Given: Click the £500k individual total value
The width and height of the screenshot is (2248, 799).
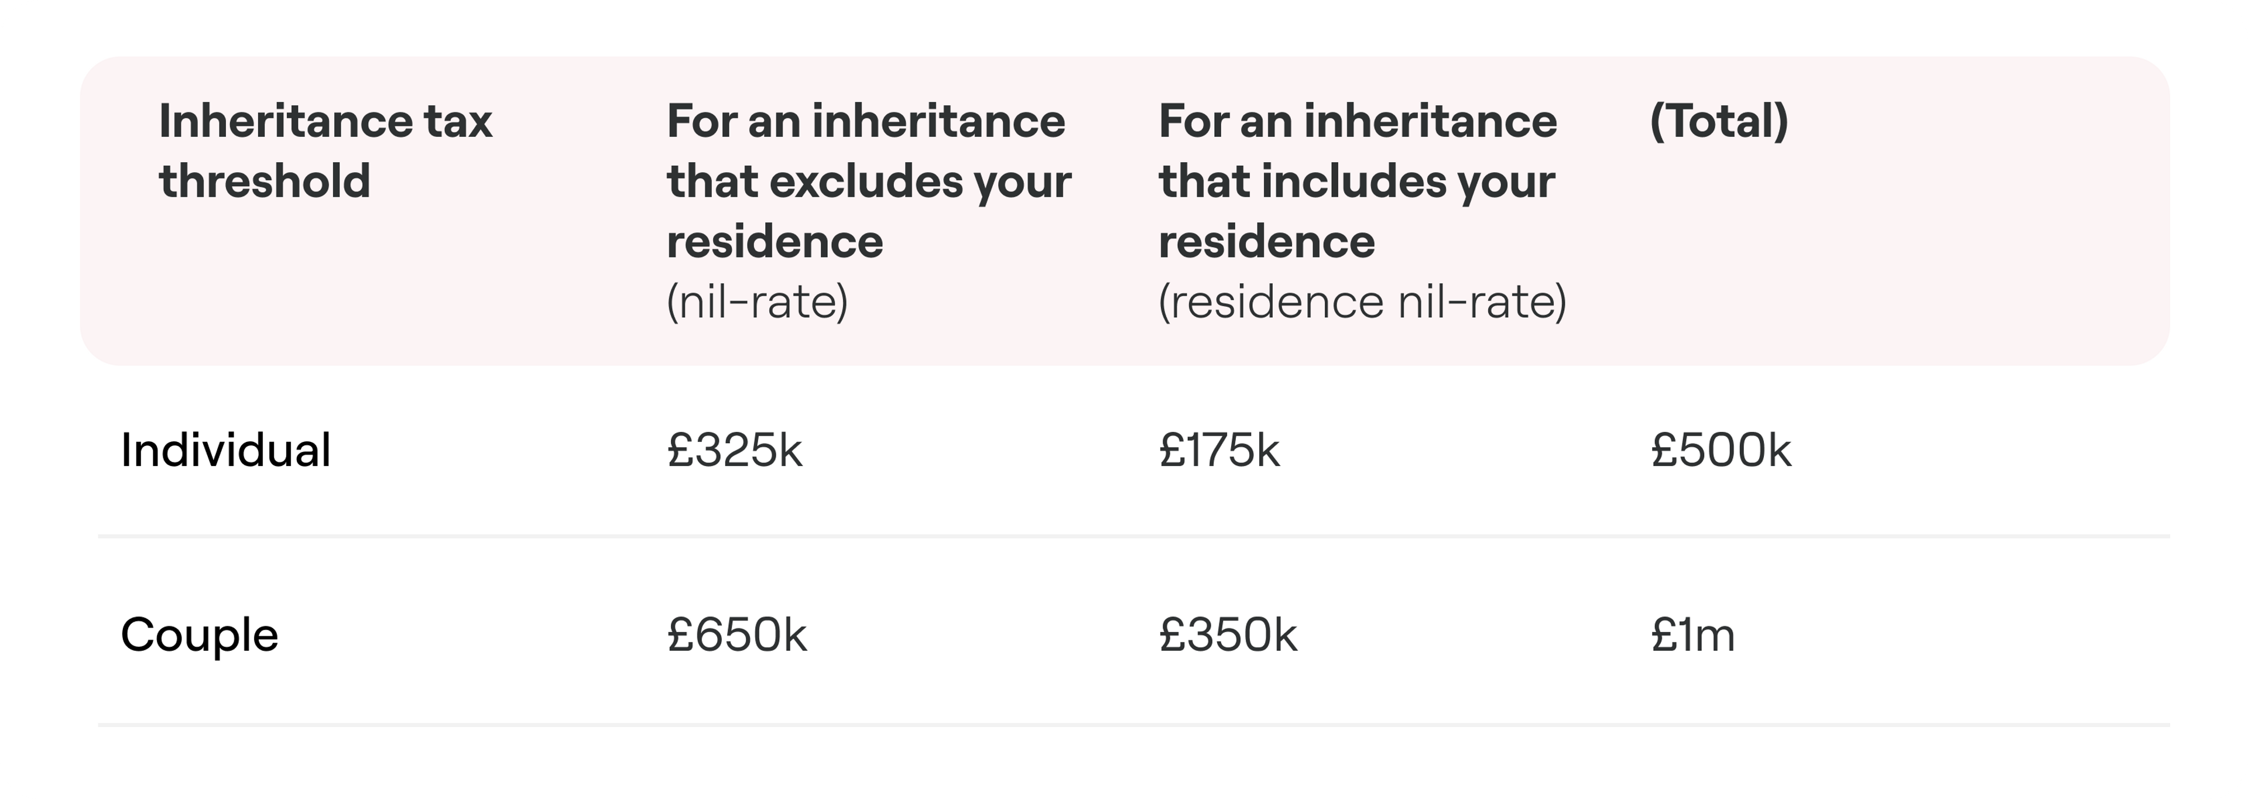Looking at the screenshot, I should (x=1720, y=451).
